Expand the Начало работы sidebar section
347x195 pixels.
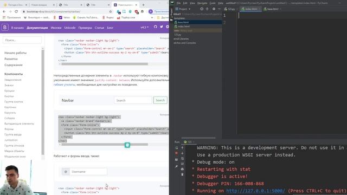15,53
